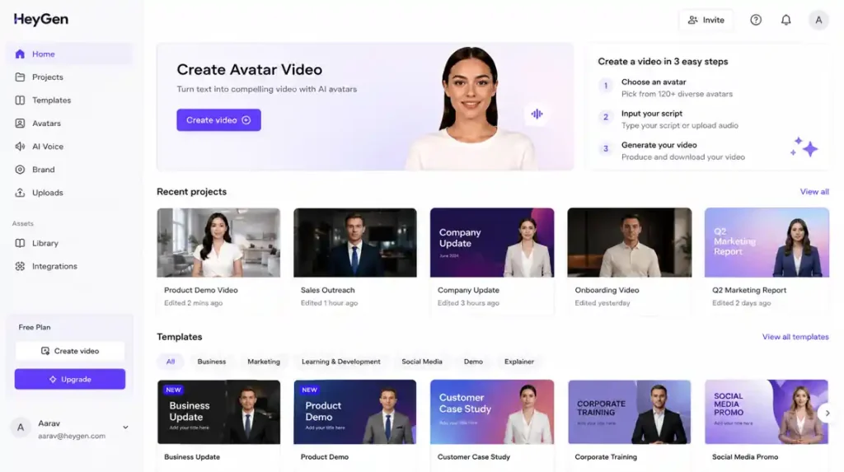Click 'Edited 2 days ago' text
The width and height of the screenshot is (844, 472).
[x=741, y=303]
